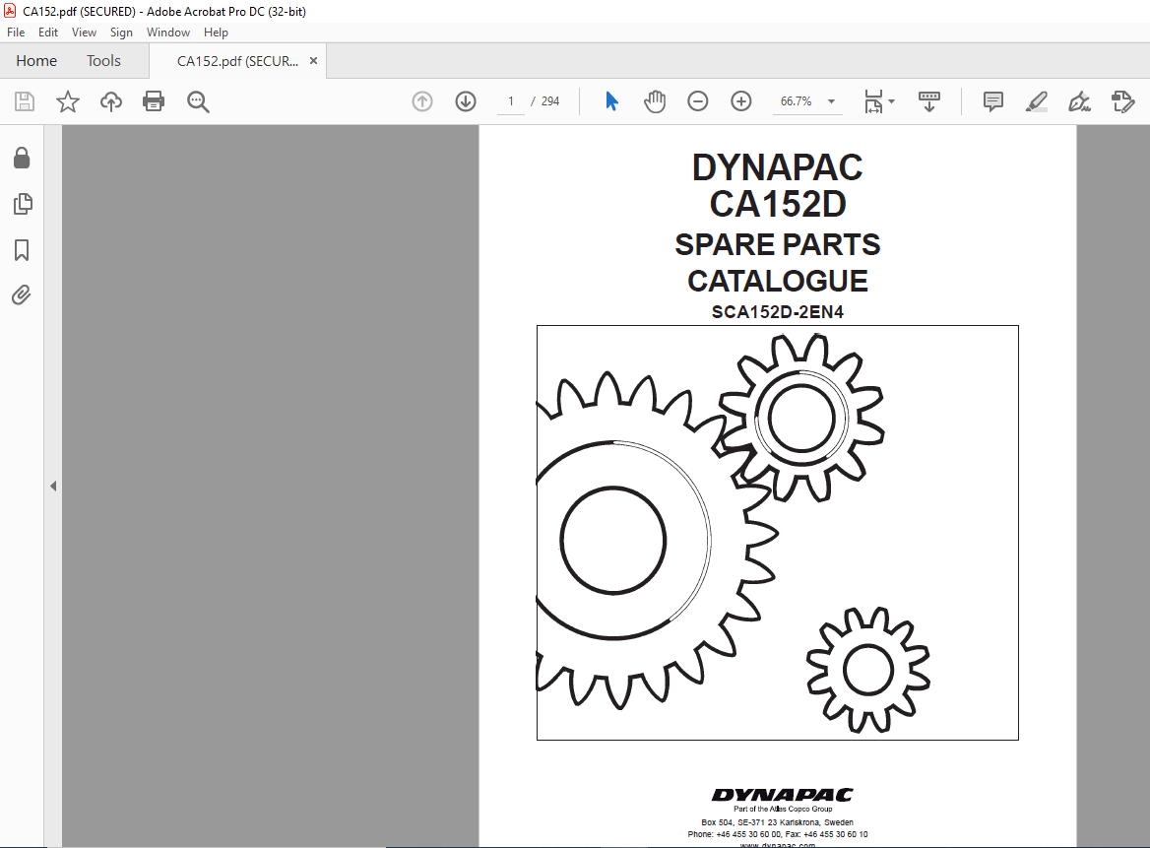Click the 'DYNAPAC' page title text
Screen dimensions: 1150x848
coord(778,167)
